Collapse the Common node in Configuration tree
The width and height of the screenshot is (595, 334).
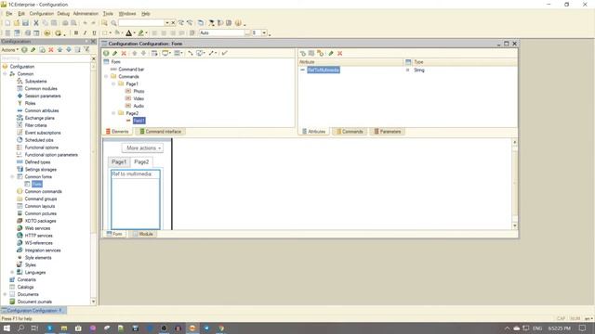click(x=5, y=74)
